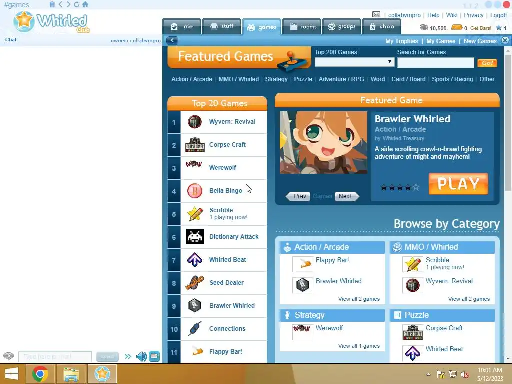
Task: Select Adventure / RPG category link
Action: pos(341,79)
